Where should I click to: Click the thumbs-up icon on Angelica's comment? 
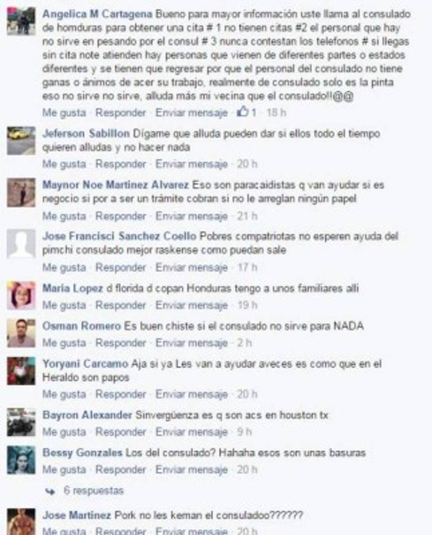(243, 112)
